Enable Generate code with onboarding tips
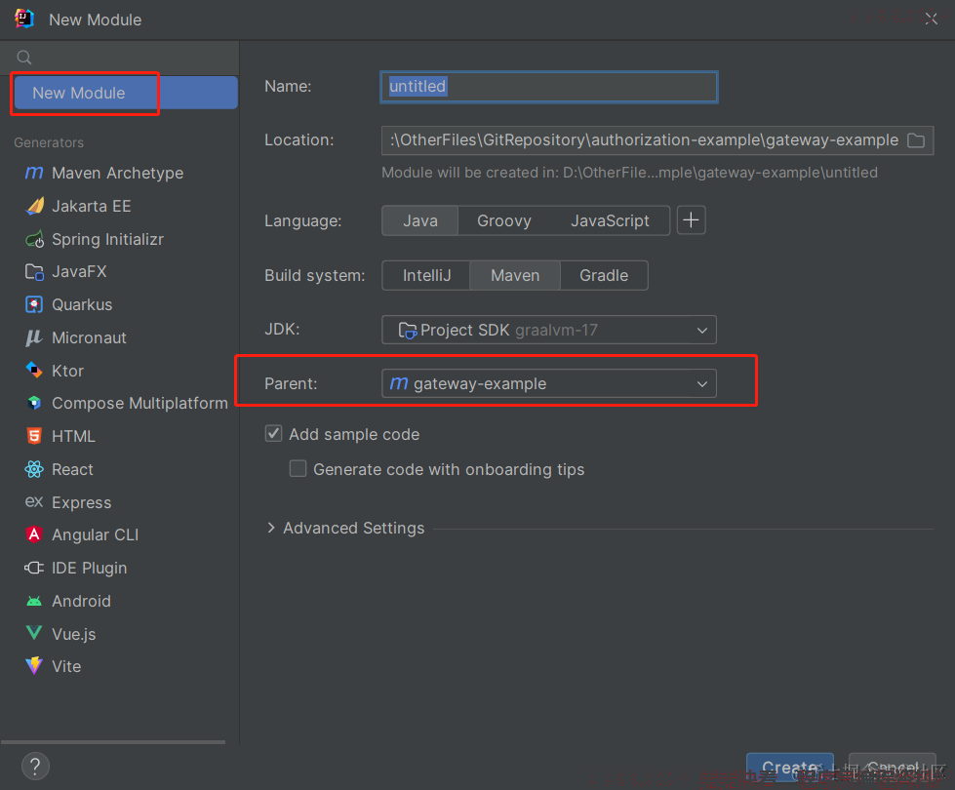 pyautogui.click(x=298, y=468)
